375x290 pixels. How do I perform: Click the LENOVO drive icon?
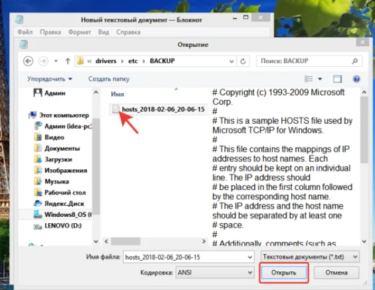[x=37, y=226]
